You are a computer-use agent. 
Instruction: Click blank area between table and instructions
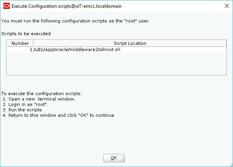pyautogui.click(x=116, y=83)
